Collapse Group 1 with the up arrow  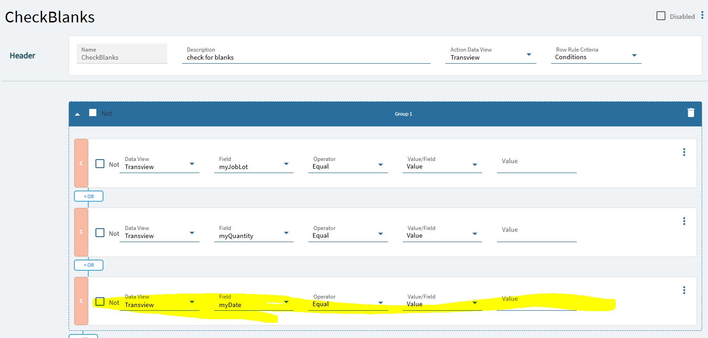point(78,114)
